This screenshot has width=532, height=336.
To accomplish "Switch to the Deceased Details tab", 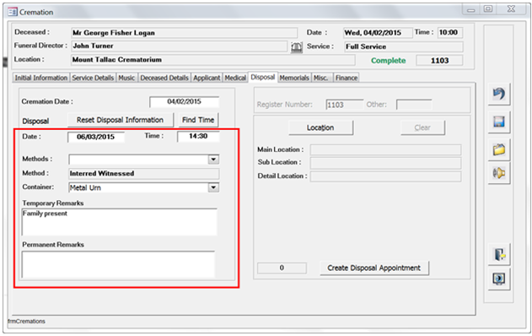I will pos(164,78).
